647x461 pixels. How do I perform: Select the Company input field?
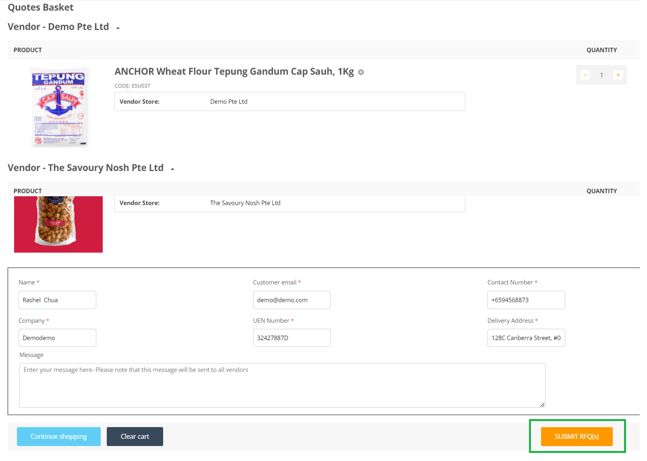click(x=57, y=338)
